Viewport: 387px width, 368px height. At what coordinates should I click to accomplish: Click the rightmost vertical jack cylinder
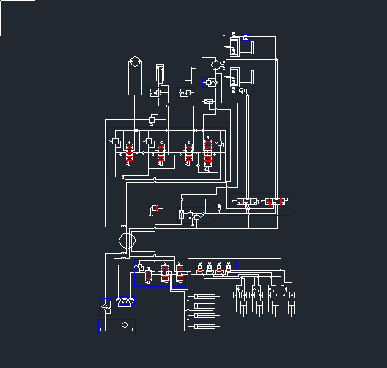[291, 307]
